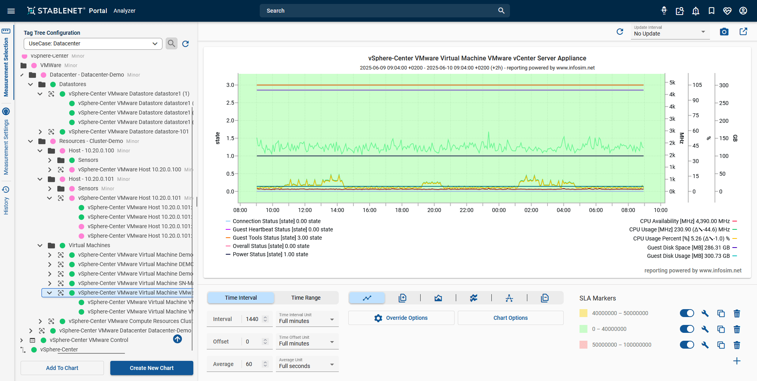Add a new SLA marker with plus

pyautogui.click(x=737, y=361)
